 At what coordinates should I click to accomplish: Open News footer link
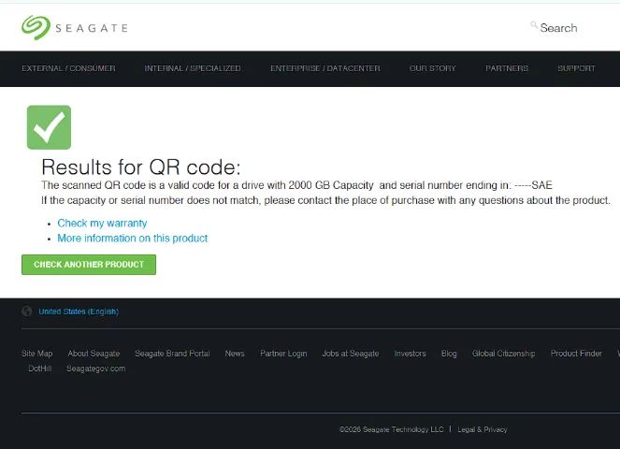tap(235, 354)
